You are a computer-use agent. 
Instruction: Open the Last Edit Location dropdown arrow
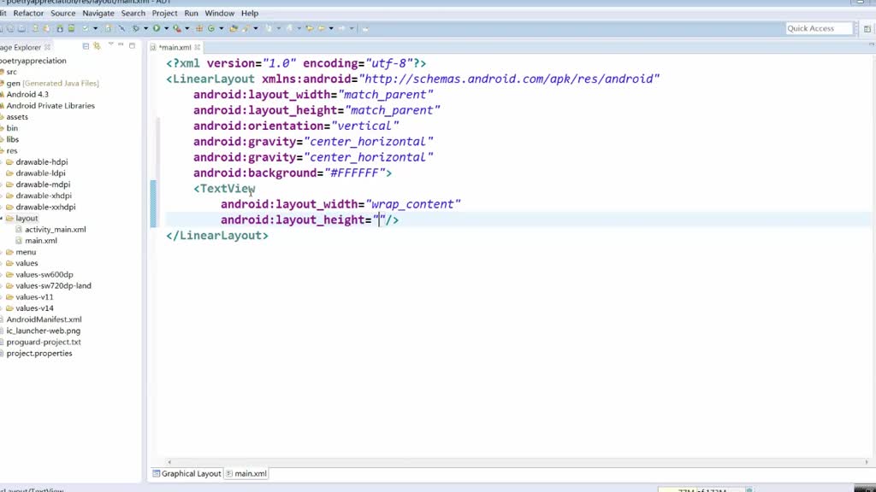tap(331, 28)
